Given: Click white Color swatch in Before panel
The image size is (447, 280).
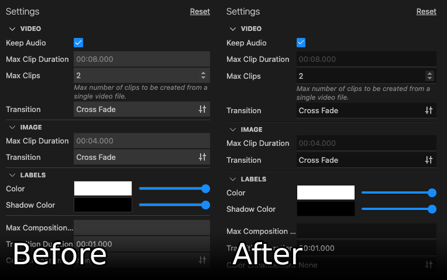Looking at the screenshot, I should tap(103, 188).
